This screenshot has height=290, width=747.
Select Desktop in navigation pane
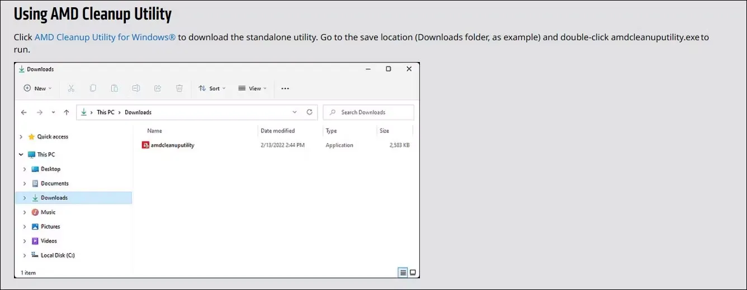pyautogui.click(x=50, y=169)
